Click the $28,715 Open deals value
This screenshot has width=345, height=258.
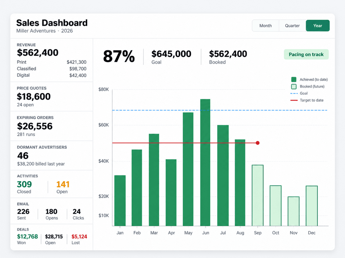tap(54, 236)
